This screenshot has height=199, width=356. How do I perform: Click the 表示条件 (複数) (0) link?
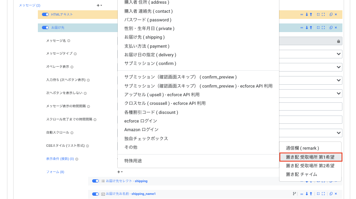coord(60,159)
